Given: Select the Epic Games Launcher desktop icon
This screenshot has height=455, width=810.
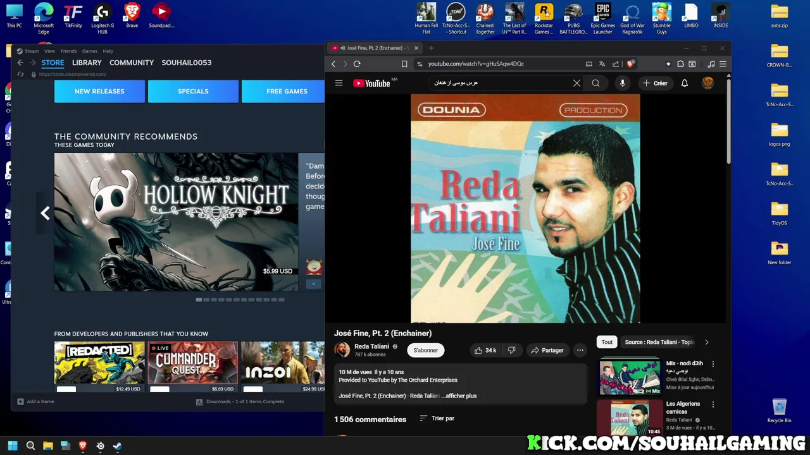Looking at the screenshot, I should pyautogui.click(x=602, y=19).
